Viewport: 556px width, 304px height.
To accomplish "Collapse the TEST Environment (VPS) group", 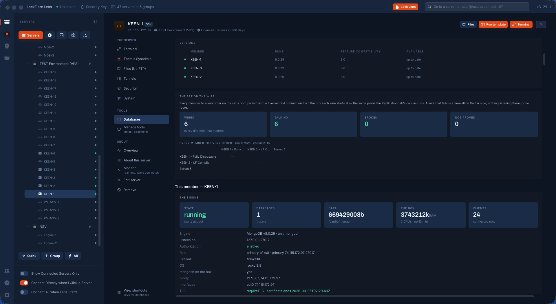I will (x=28, y=64).
